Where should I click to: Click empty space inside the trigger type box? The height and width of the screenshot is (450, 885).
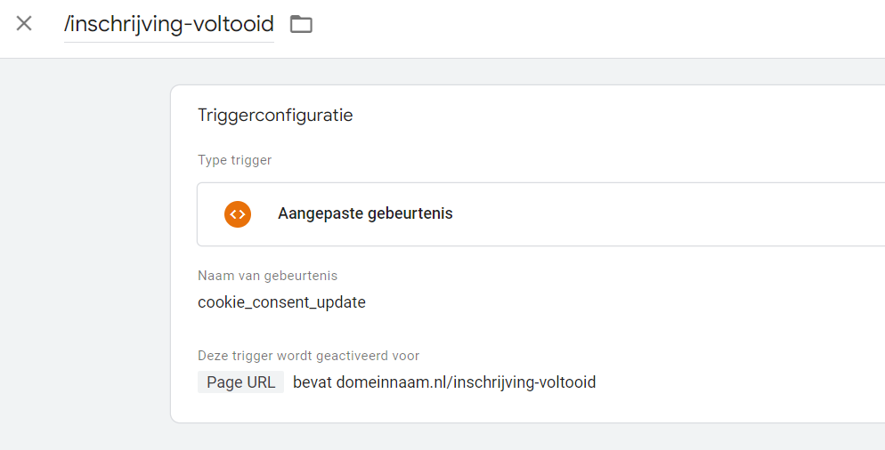[x=668, y=214]
